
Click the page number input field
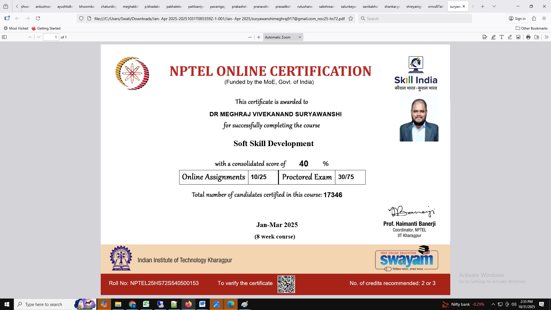(x=51, y=37)
